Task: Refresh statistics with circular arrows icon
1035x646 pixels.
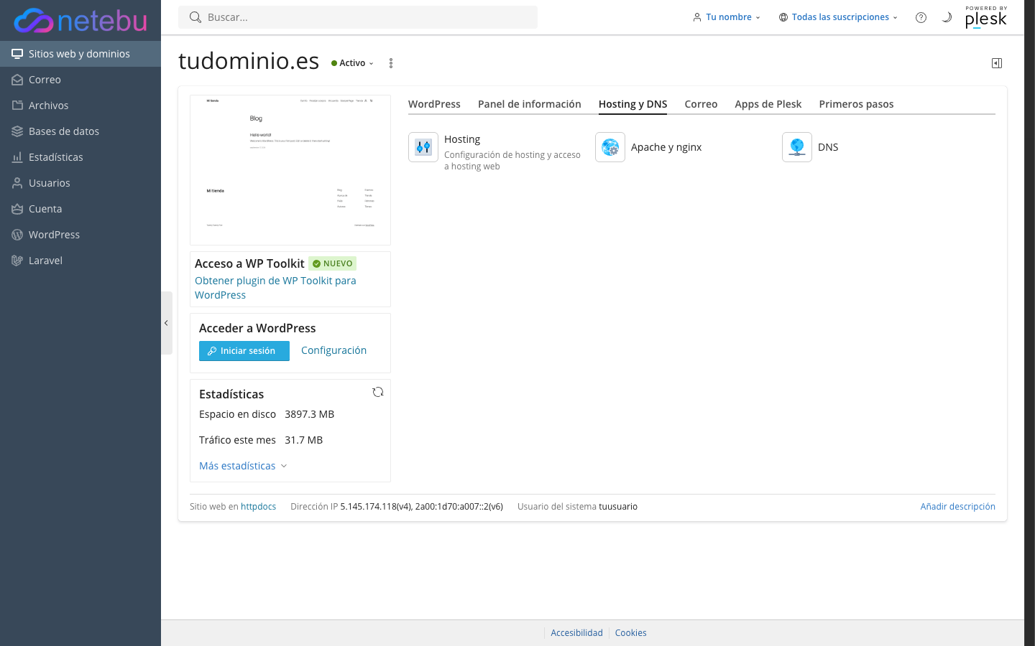Action: (378, 392)
